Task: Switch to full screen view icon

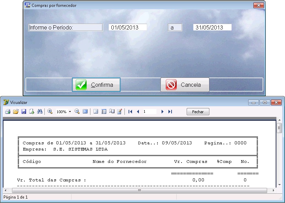Action: click(x=85, y=112)
